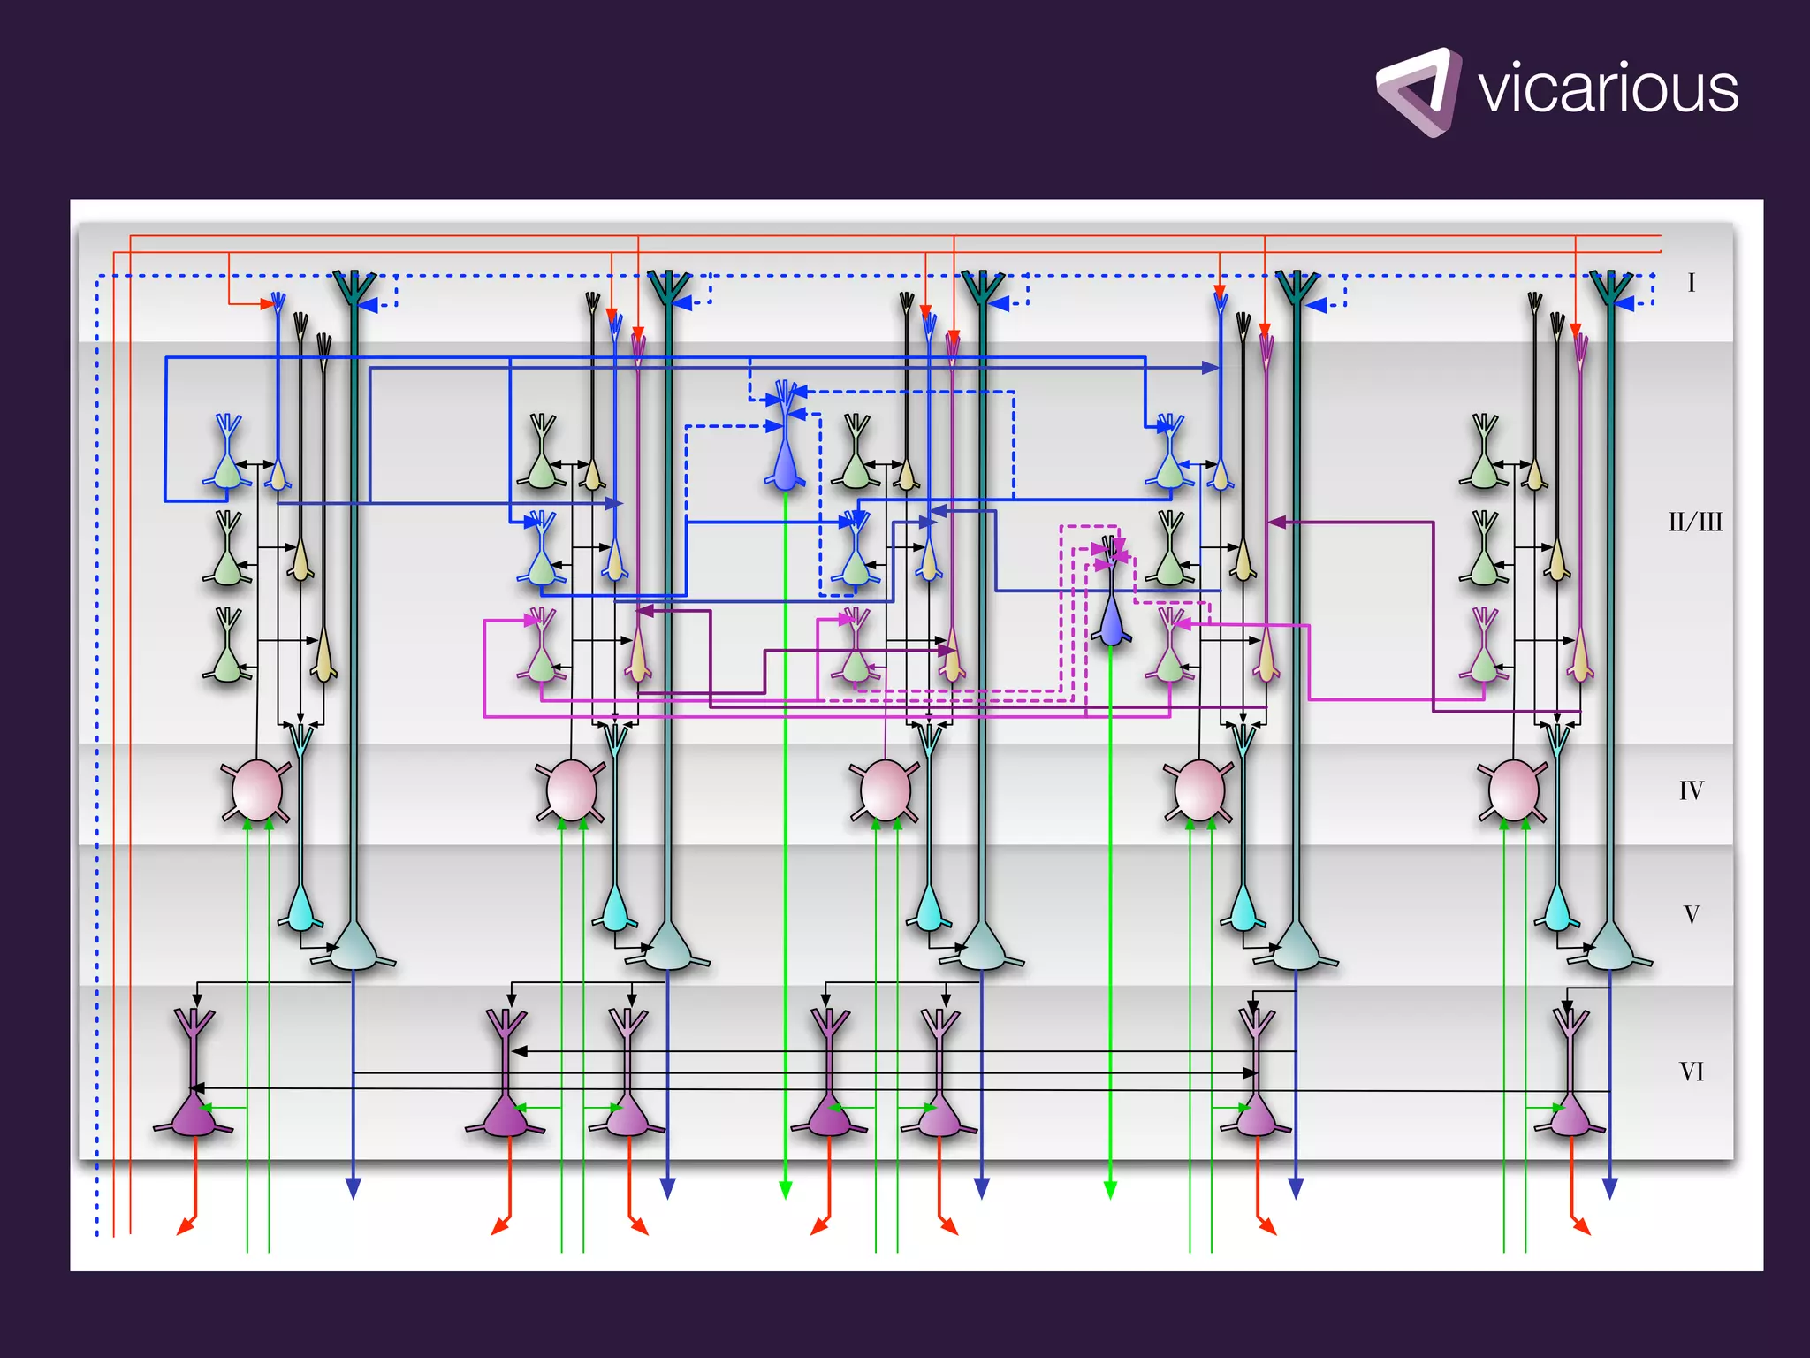1810x1358 pixels.
Task: Click the leftmost pink layer IV stellate neuron
Action: pos(256,790)
